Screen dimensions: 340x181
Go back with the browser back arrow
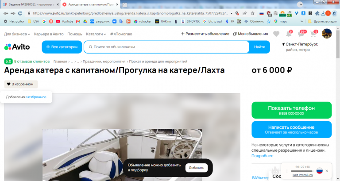coord(6,13)
